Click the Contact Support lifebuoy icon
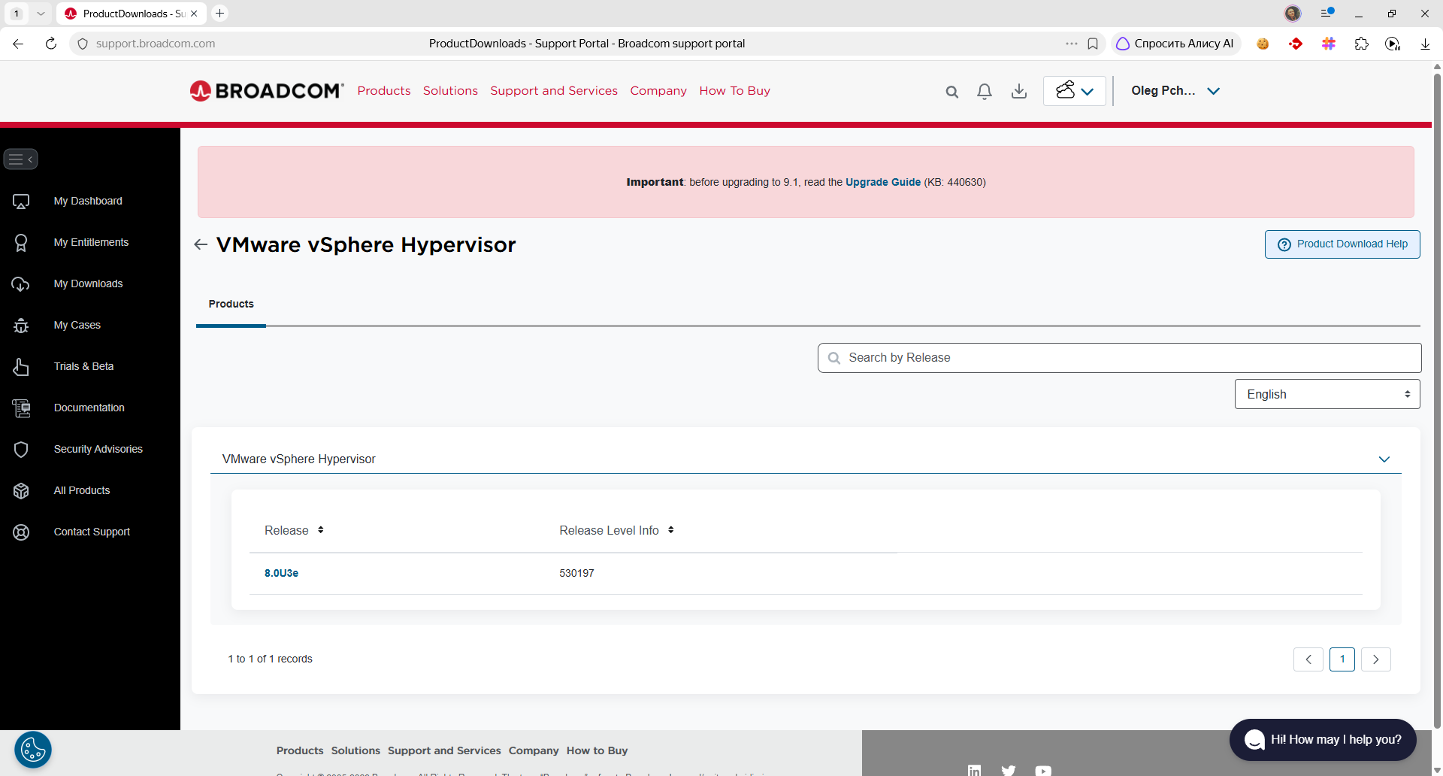The image size is (1443, 776). 21,532
